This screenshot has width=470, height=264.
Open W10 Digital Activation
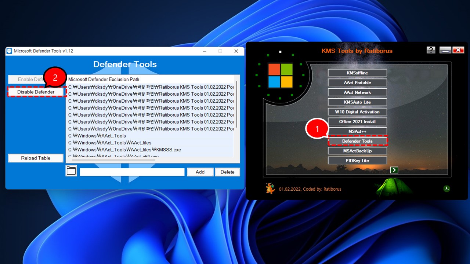tap(357, 112)
